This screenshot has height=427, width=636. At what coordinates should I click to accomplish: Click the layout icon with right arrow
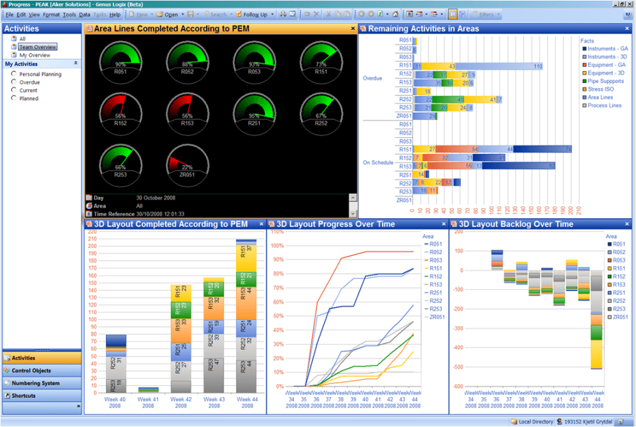tap(434, 14)
